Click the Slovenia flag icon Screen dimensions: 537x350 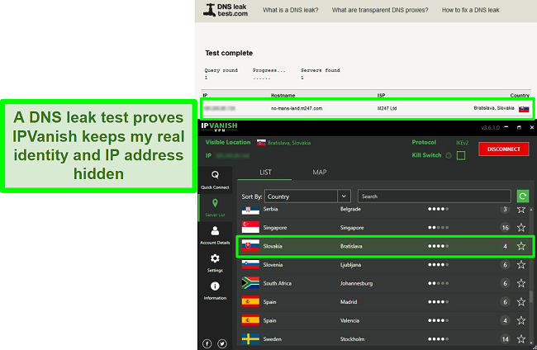pyautogui.click(x=250, y=264)
